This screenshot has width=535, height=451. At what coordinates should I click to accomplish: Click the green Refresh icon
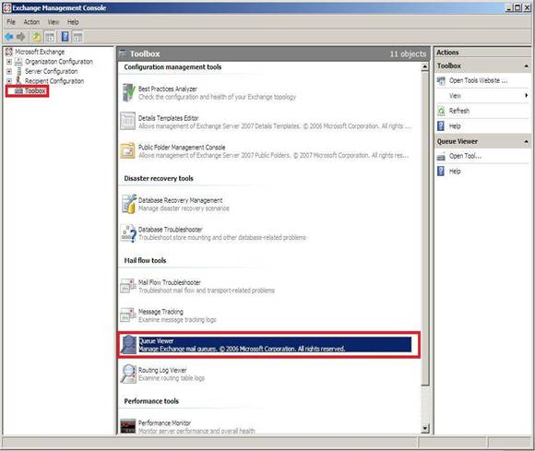click(x=441, y=111)
